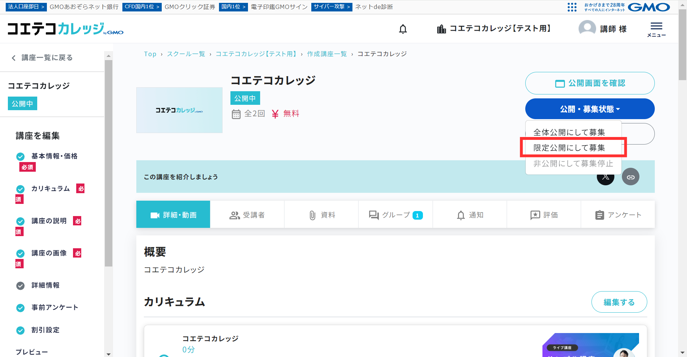Click the copy link share icon
This screenshot has width=687, height=357.
pyautogui.click(x=630, y=177)
